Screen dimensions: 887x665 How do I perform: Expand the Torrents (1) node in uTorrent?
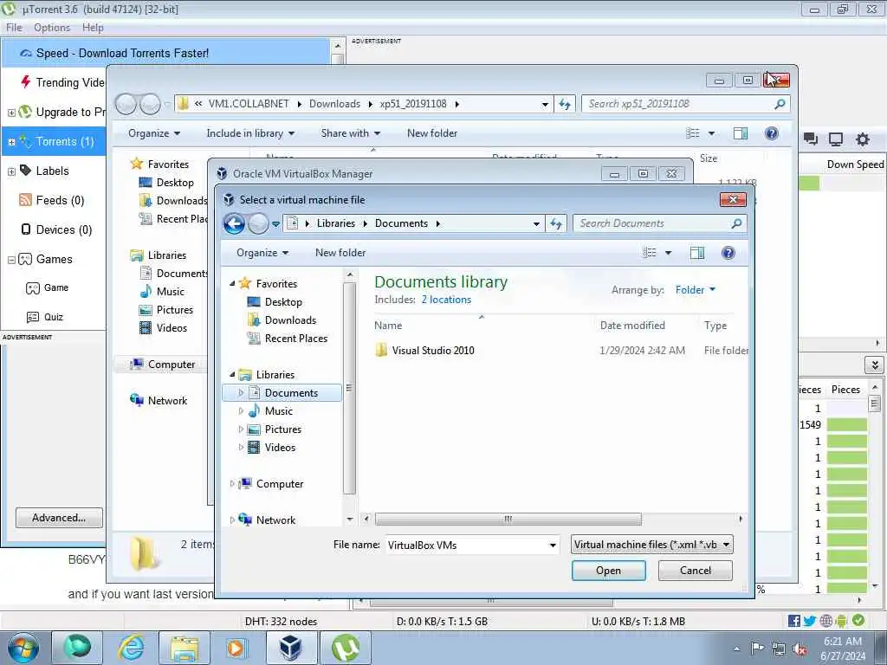click(x=11, y=142)
